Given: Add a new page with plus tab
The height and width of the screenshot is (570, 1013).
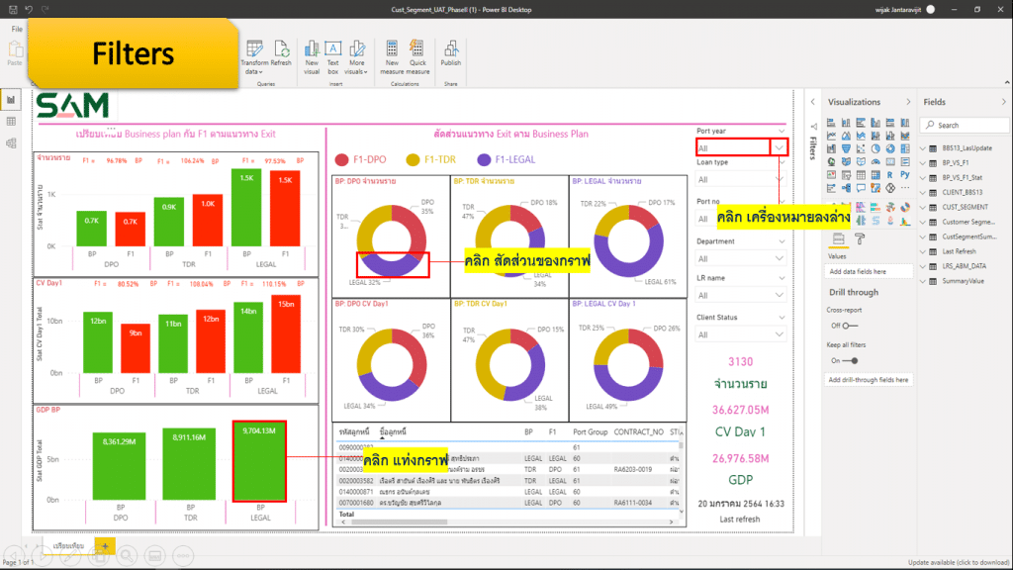Looking at the screenshot, I should (104, 546).
